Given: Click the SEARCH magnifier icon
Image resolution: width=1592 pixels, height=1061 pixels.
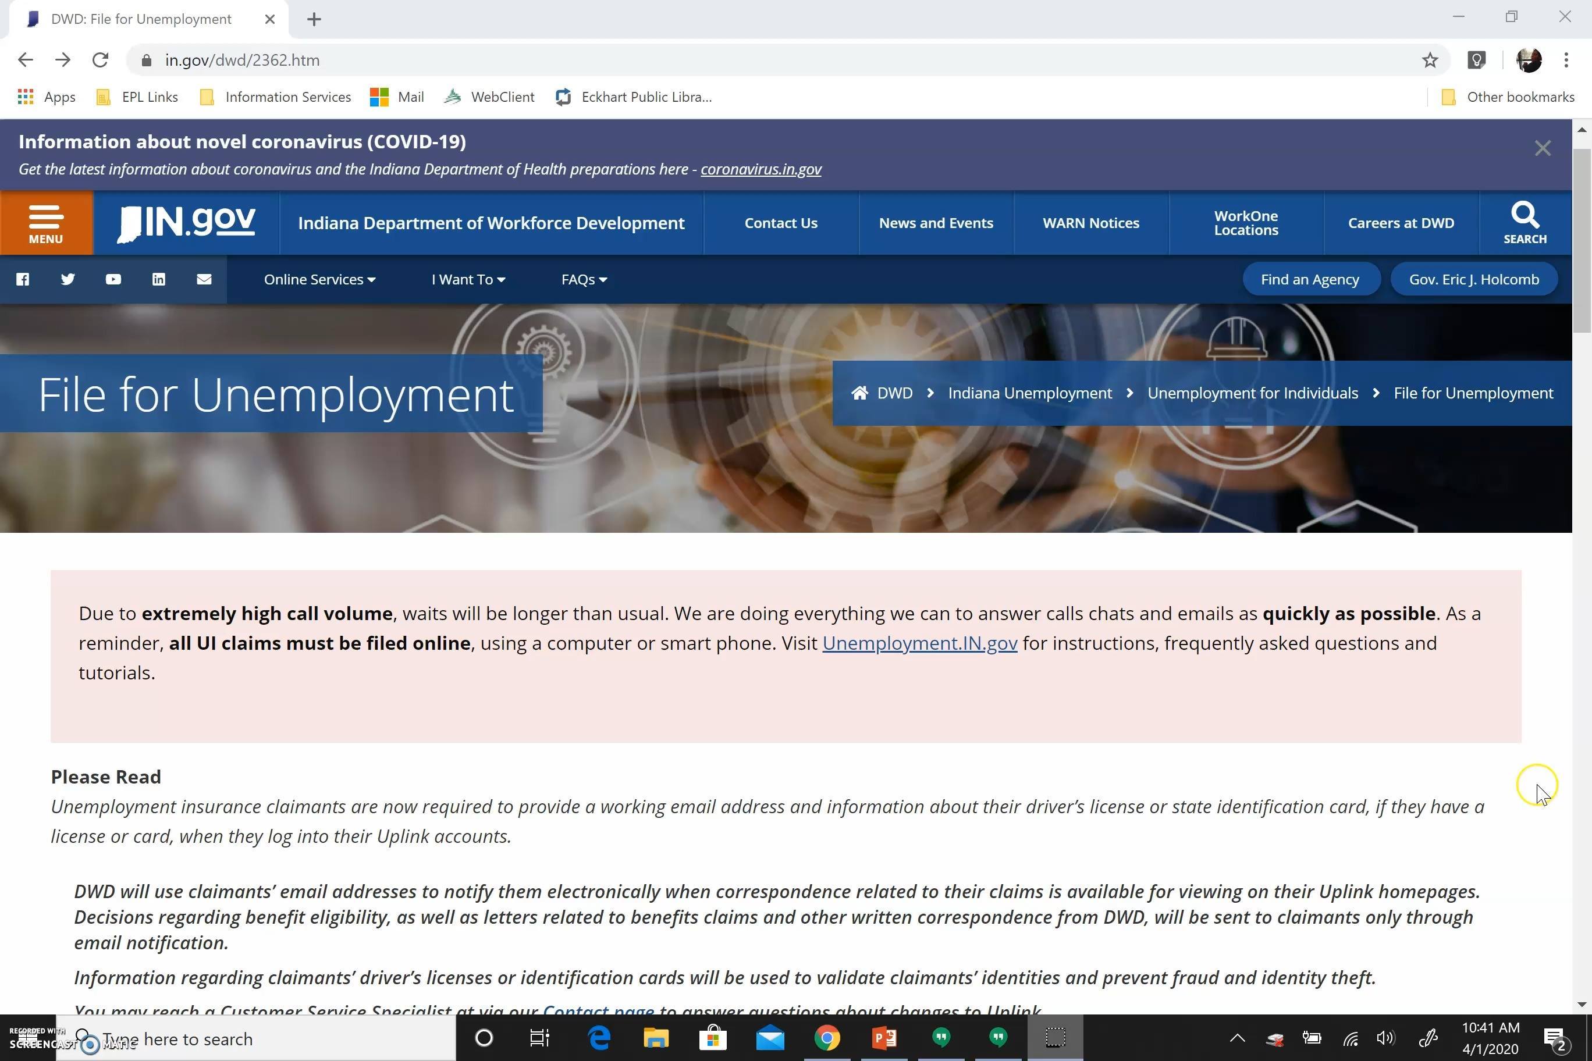Looking at the screenshot, I should (1525, 223).
